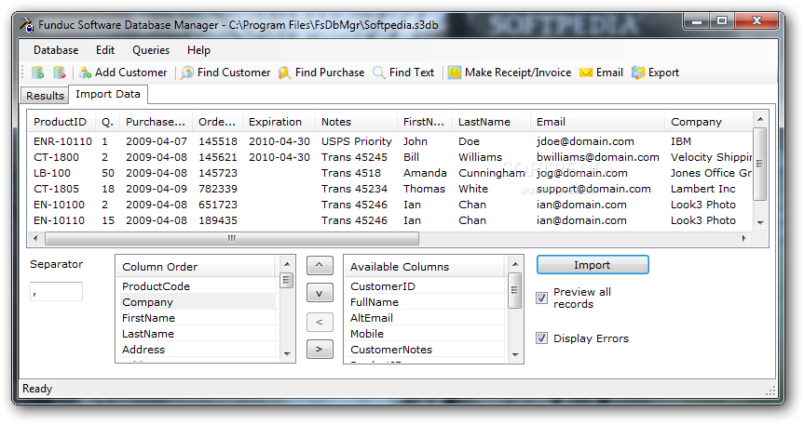
Task: Click the LastName column header
Action: (x=491, y=122)
